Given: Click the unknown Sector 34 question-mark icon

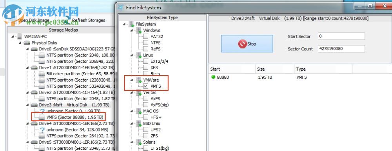Looking at the screenshot, I should pyautogui.click(x=42, y=130).
